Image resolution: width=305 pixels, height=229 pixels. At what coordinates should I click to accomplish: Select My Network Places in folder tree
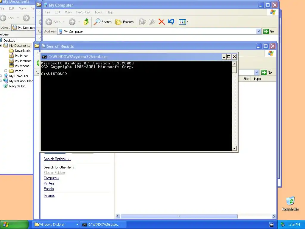coord(21,81)
